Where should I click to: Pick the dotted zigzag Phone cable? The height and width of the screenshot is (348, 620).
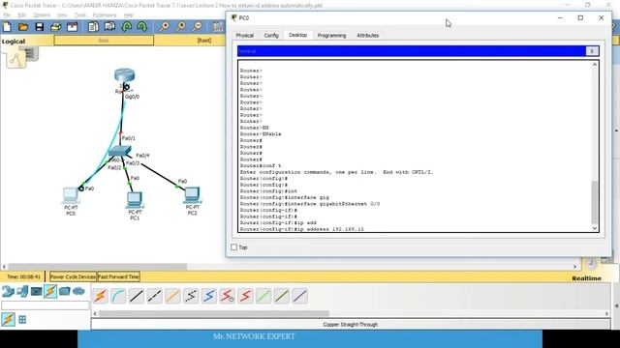point(191,296)
